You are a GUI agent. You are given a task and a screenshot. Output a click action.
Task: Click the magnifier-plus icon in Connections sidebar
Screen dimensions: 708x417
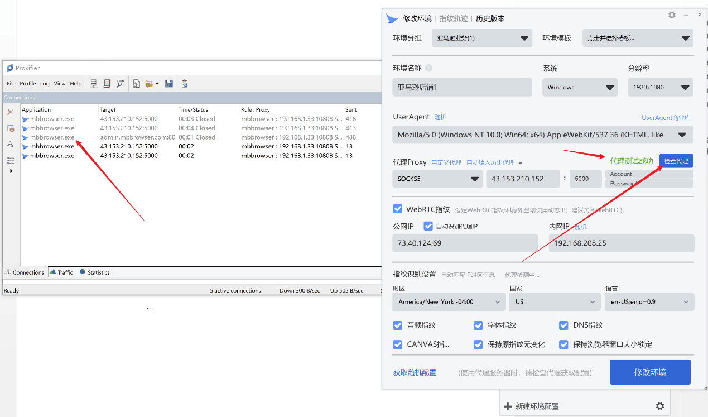click(x=11, y=143)
